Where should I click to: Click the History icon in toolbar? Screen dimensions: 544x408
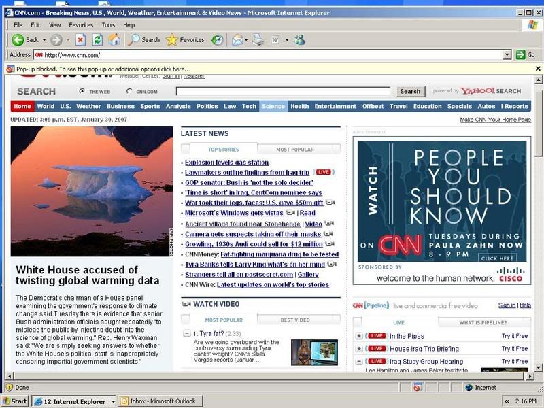(x=217, y=40)
